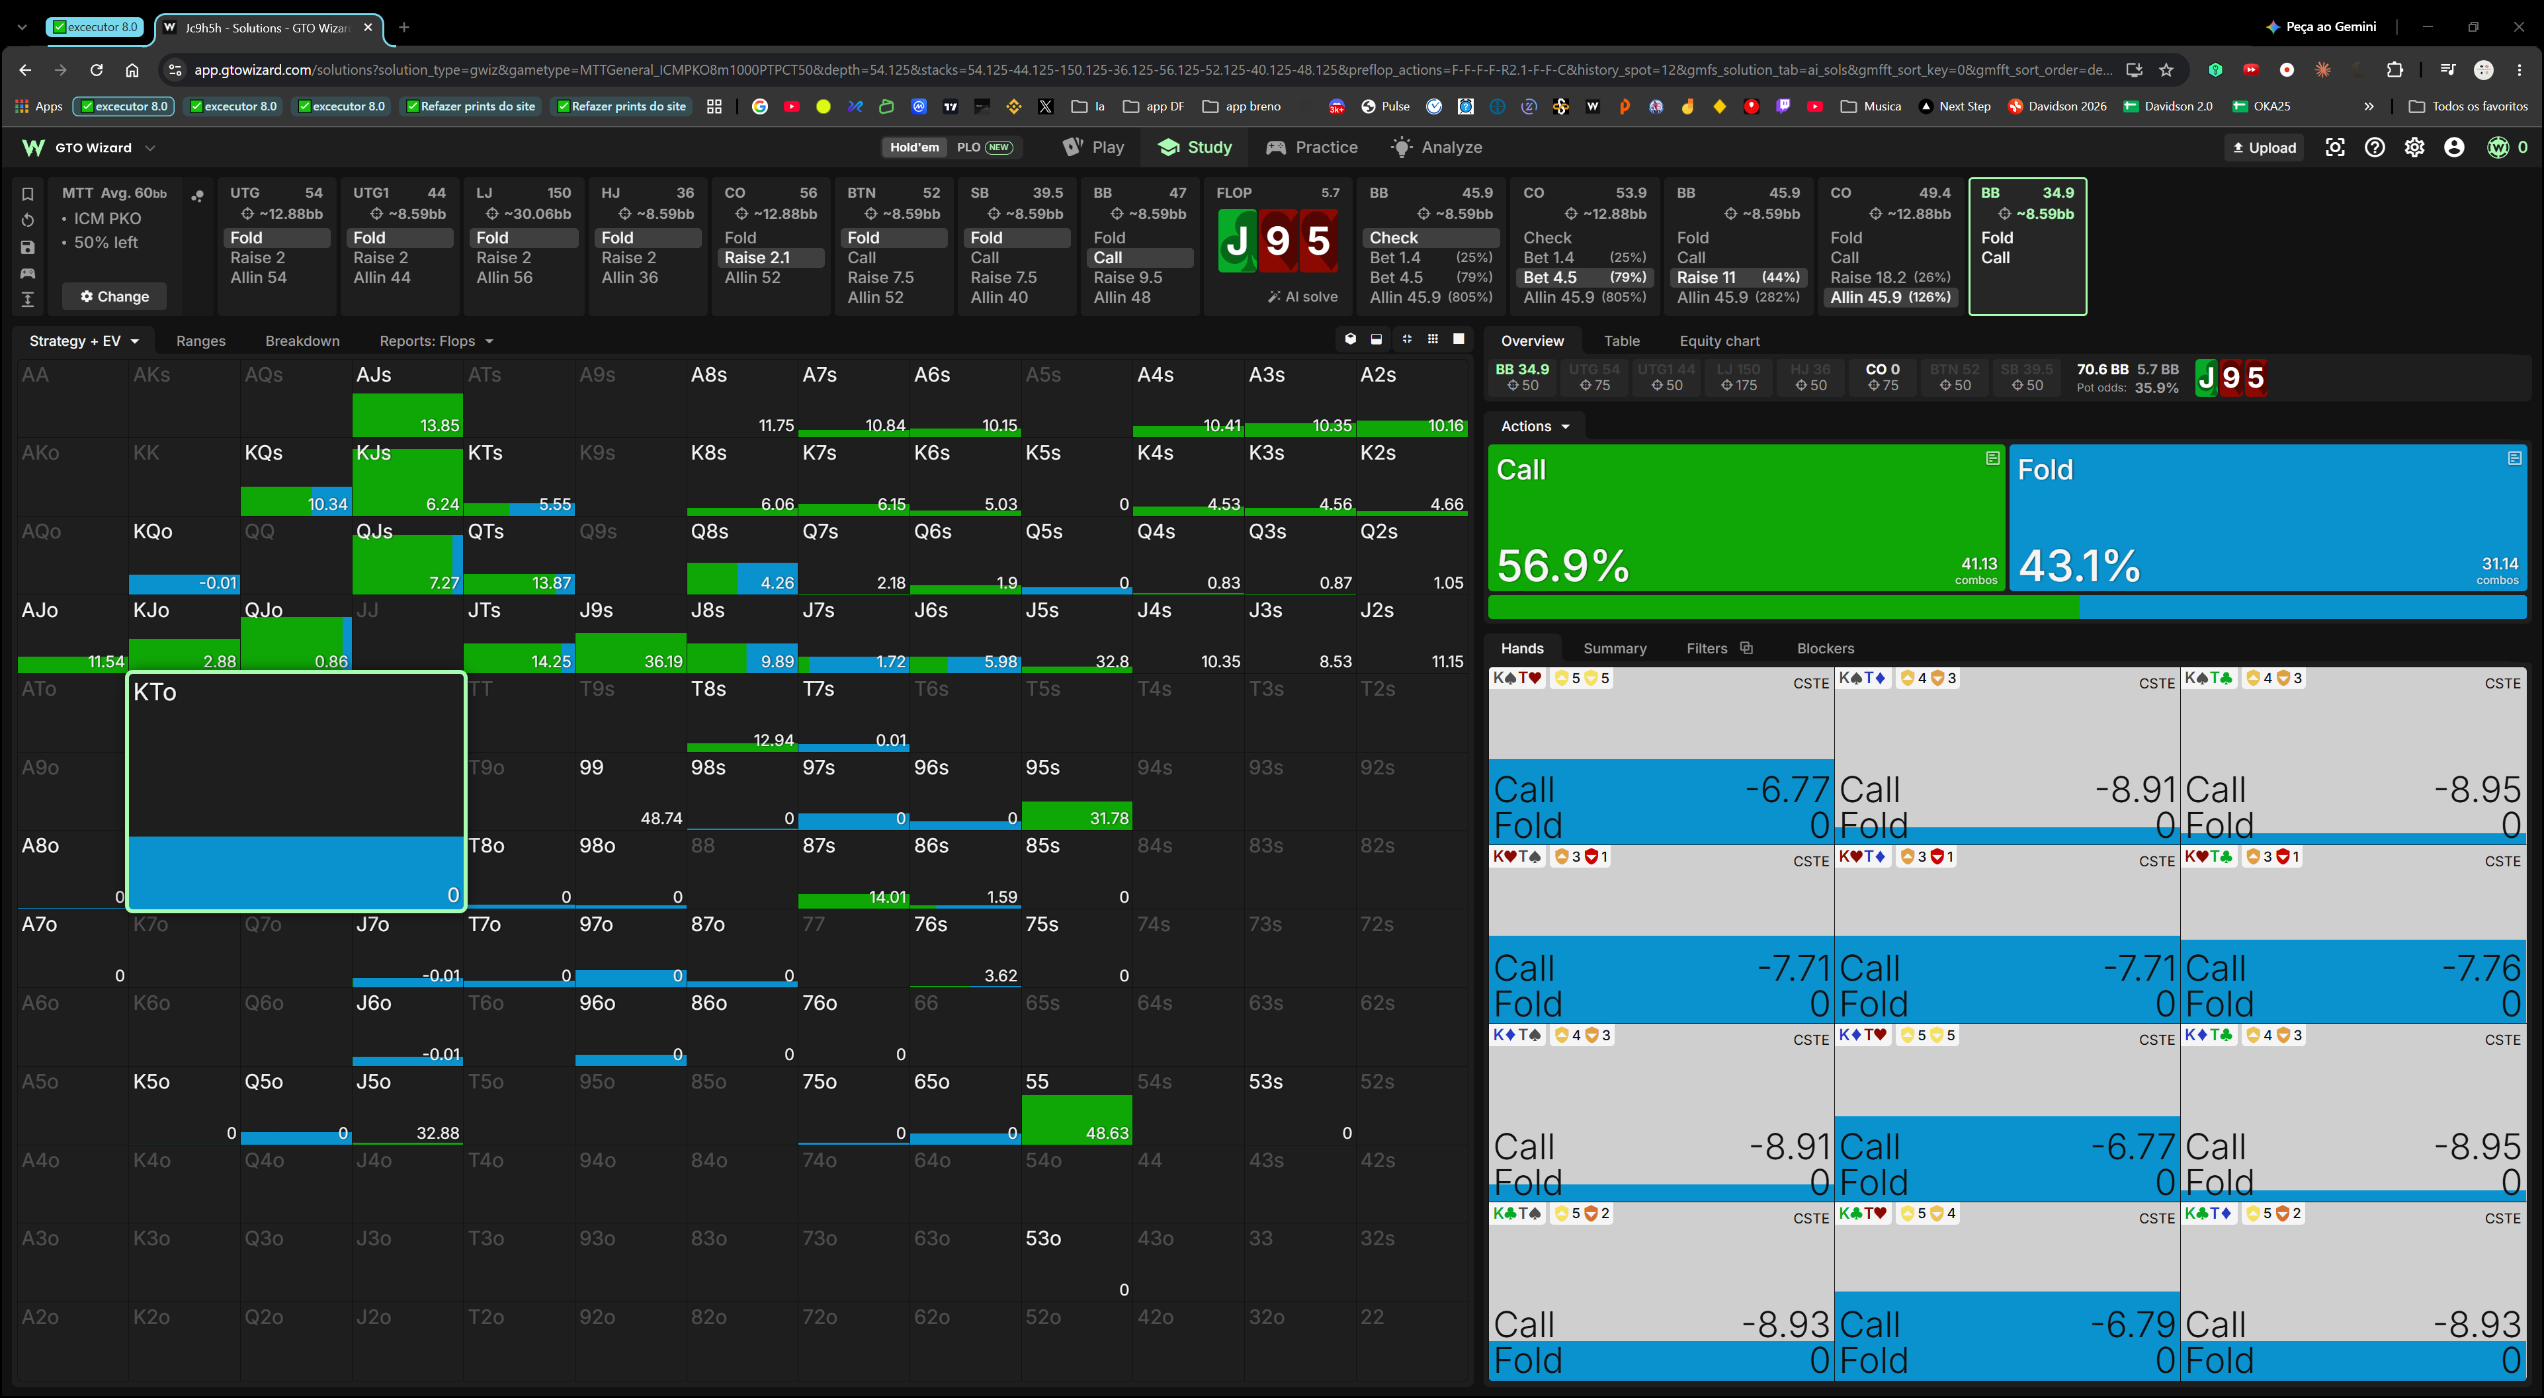Viewport: 2544px width, 1398px height.
Task: Select the half-filled square view icon
Action: (1377, 340)
